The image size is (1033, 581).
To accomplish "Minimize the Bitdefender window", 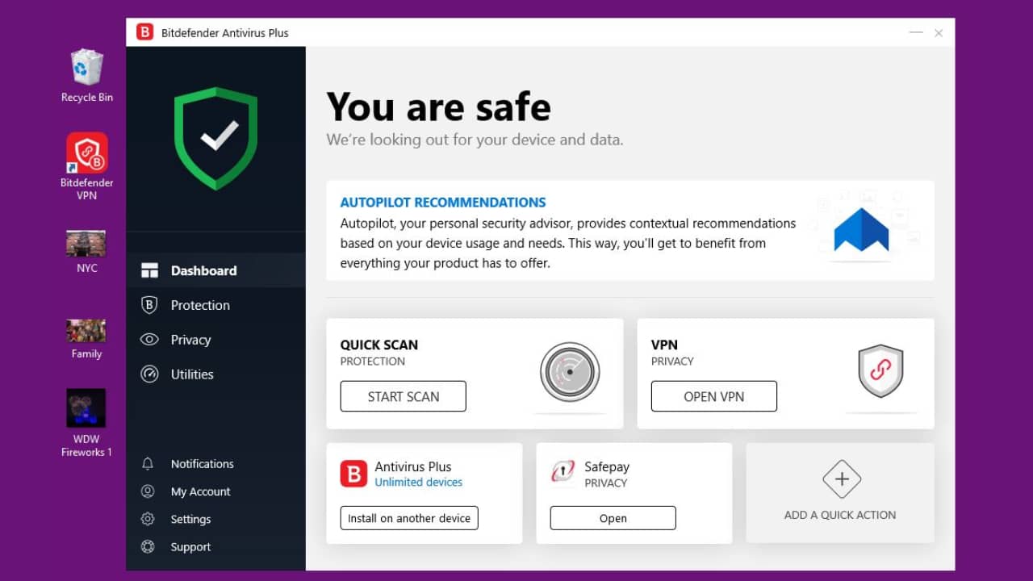I will point(916,32).
